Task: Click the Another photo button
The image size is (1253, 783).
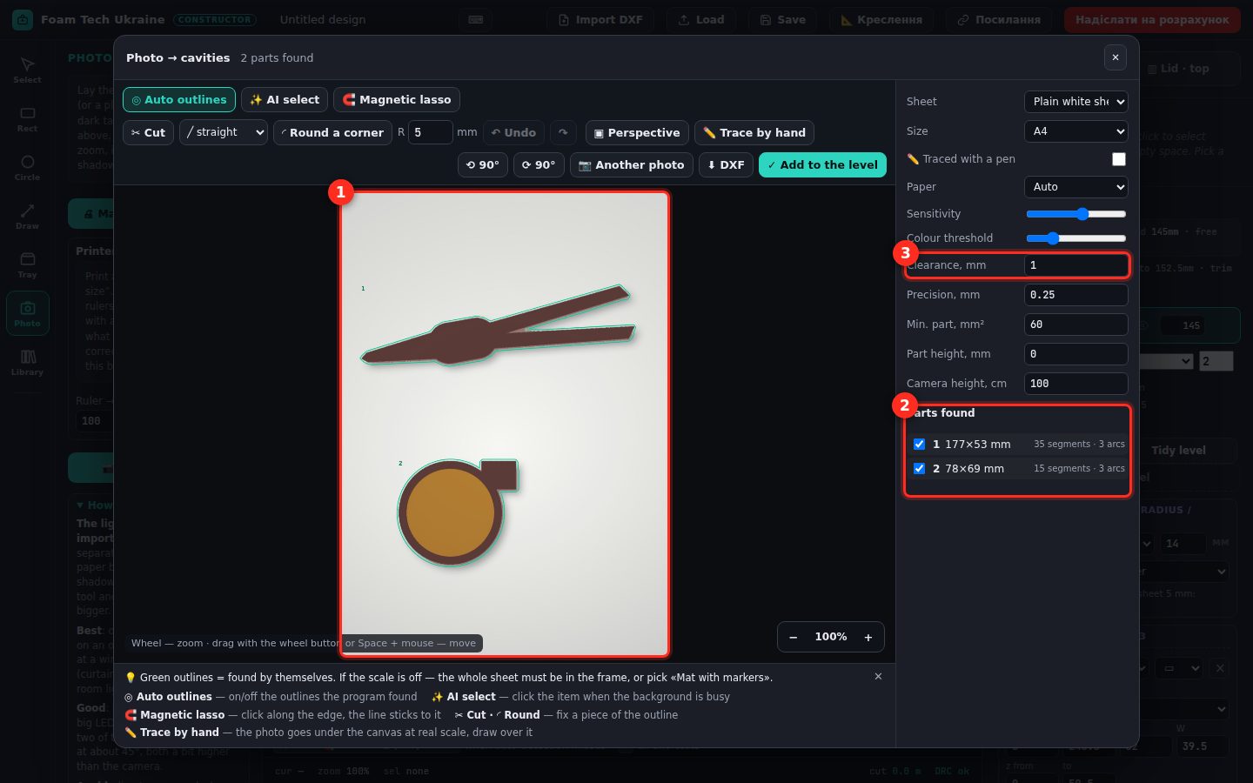Action: coord(632,164)
